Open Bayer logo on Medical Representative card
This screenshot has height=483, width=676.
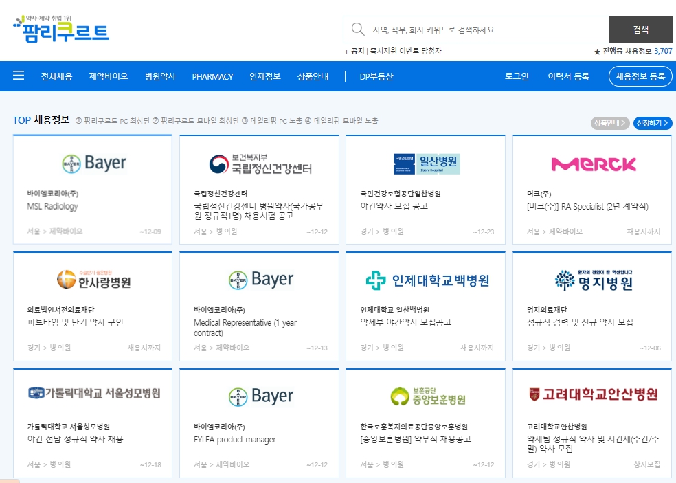tap(260, 280)
